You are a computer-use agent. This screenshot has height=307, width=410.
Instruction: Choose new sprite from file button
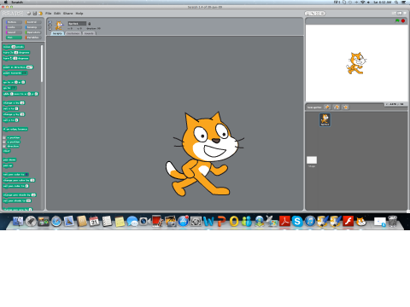(337, 107)
